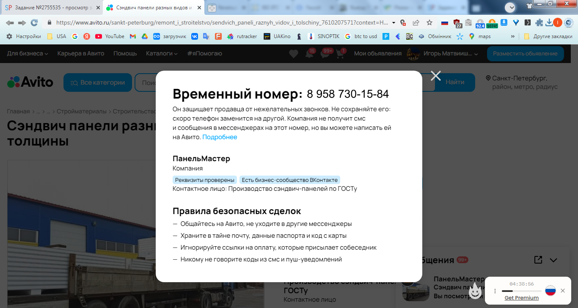Open the blue download arrow extension

point(504,22)
